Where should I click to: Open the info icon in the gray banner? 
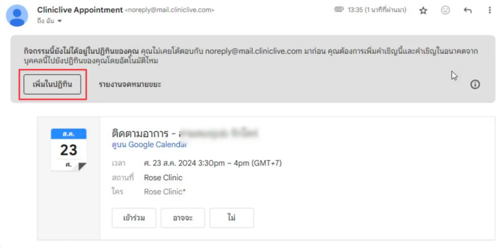point(475,84)
